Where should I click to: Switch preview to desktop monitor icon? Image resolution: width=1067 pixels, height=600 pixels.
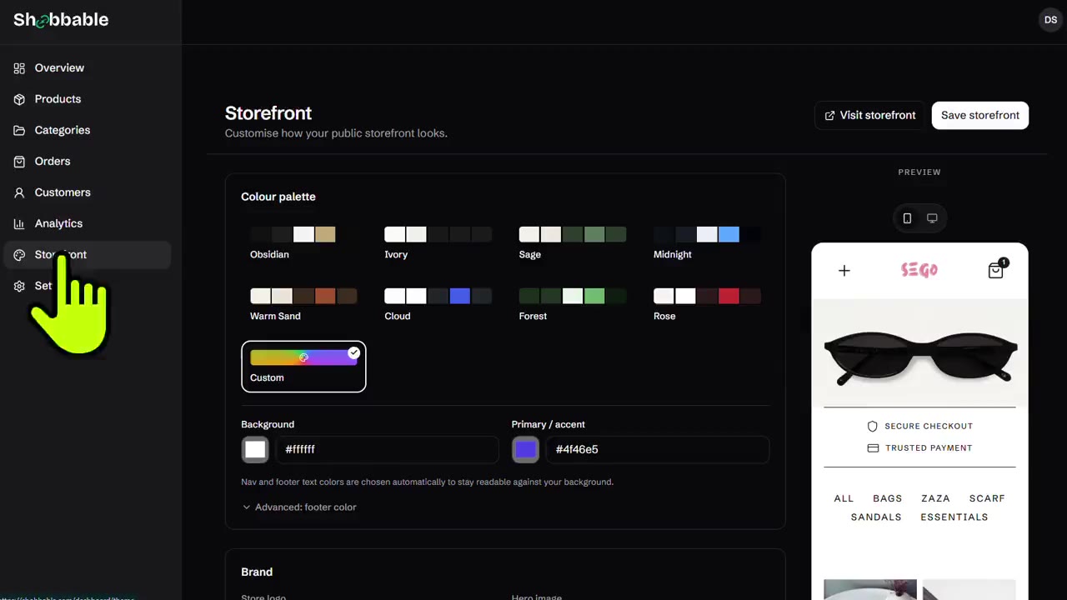click(932, 218)
